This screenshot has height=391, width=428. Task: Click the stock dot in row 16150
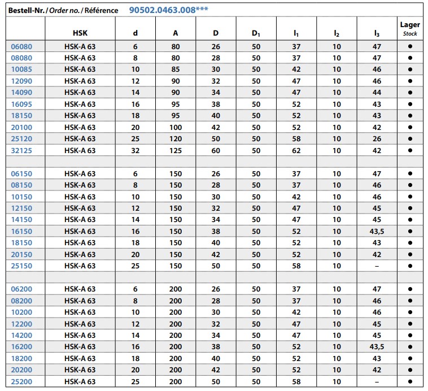410,231
